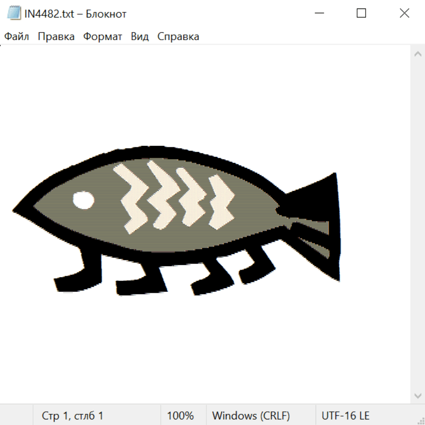
Task: Minimize the Блокнот window
Action: pyautogui.click(x=319, y=14)
